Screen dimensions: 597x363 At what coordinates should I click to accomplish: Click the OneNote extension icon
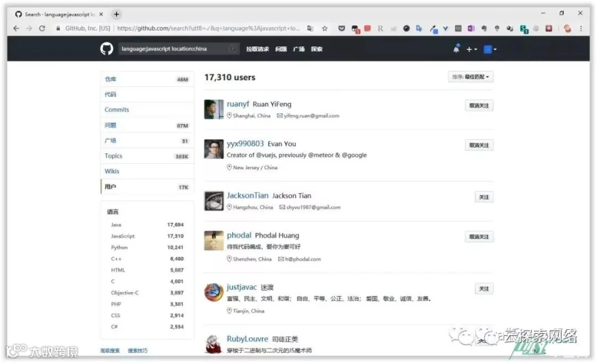pos(470,28)
